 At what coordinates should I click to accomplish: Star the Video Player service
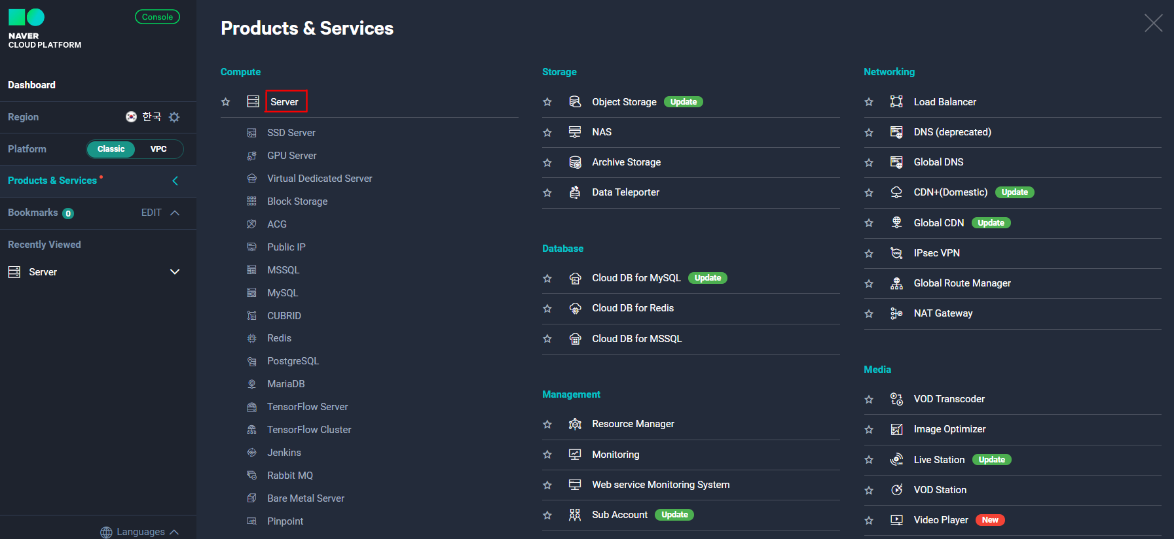[869, 521]
